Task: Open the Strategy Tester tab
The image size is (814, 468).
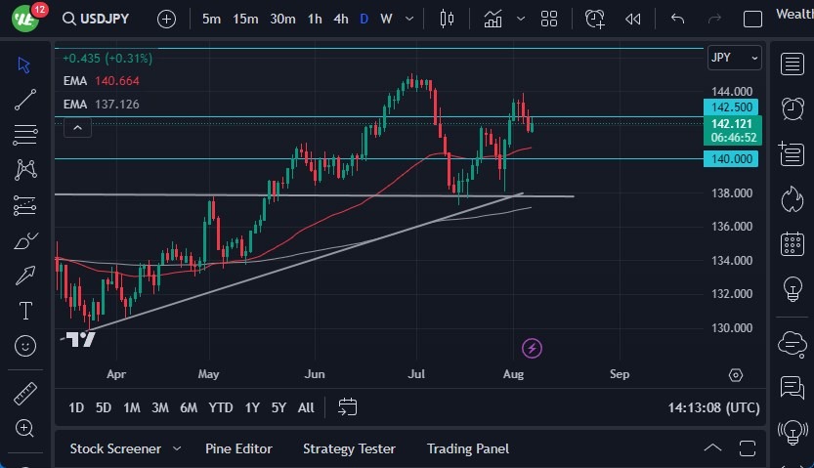Action: pyautogui.click(x=349, y=449)
